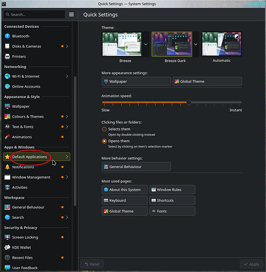Select the Automatic theme thumbnail
The image size is (266, 272).
(222, 44)
